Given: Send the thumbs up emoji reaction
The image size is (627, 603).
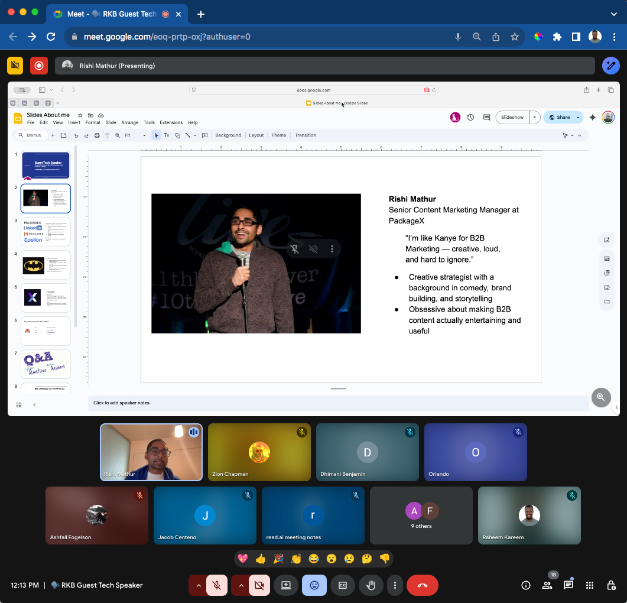Looking at the screenshot, I should (261, 559).
